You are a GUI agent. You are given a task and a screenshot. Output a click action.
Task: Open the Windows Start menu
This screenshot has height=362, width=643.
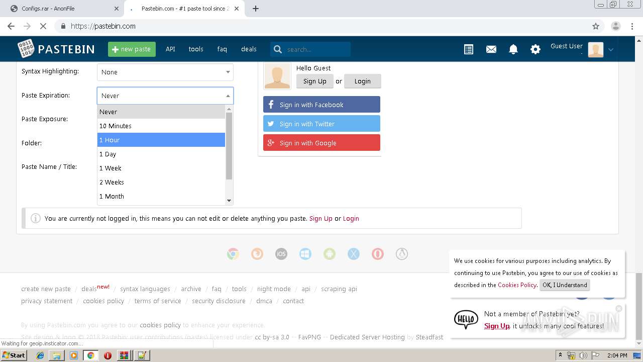[14, 355]
